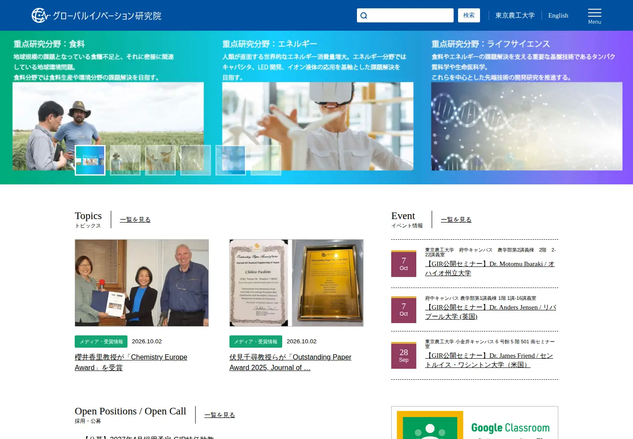Viewport: 633px width, 439px height.
Task: Click the search text field
Action: (x=405, y=15)
